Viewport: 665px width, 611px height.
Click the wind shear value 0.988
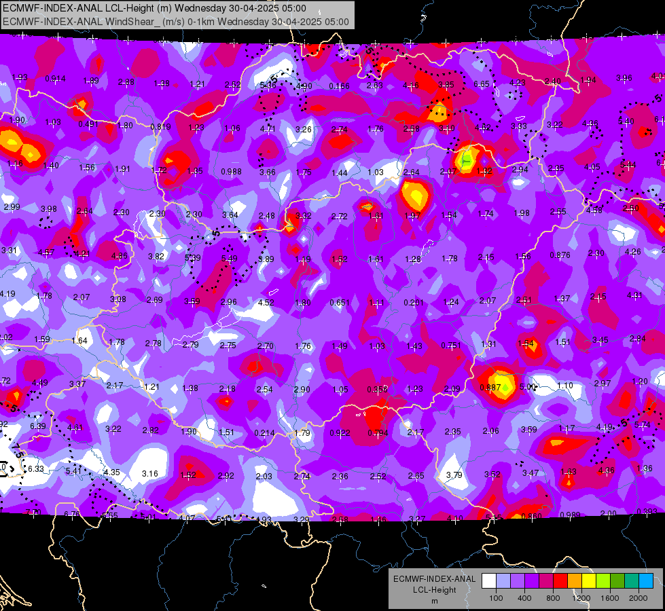tap(231, 172)
